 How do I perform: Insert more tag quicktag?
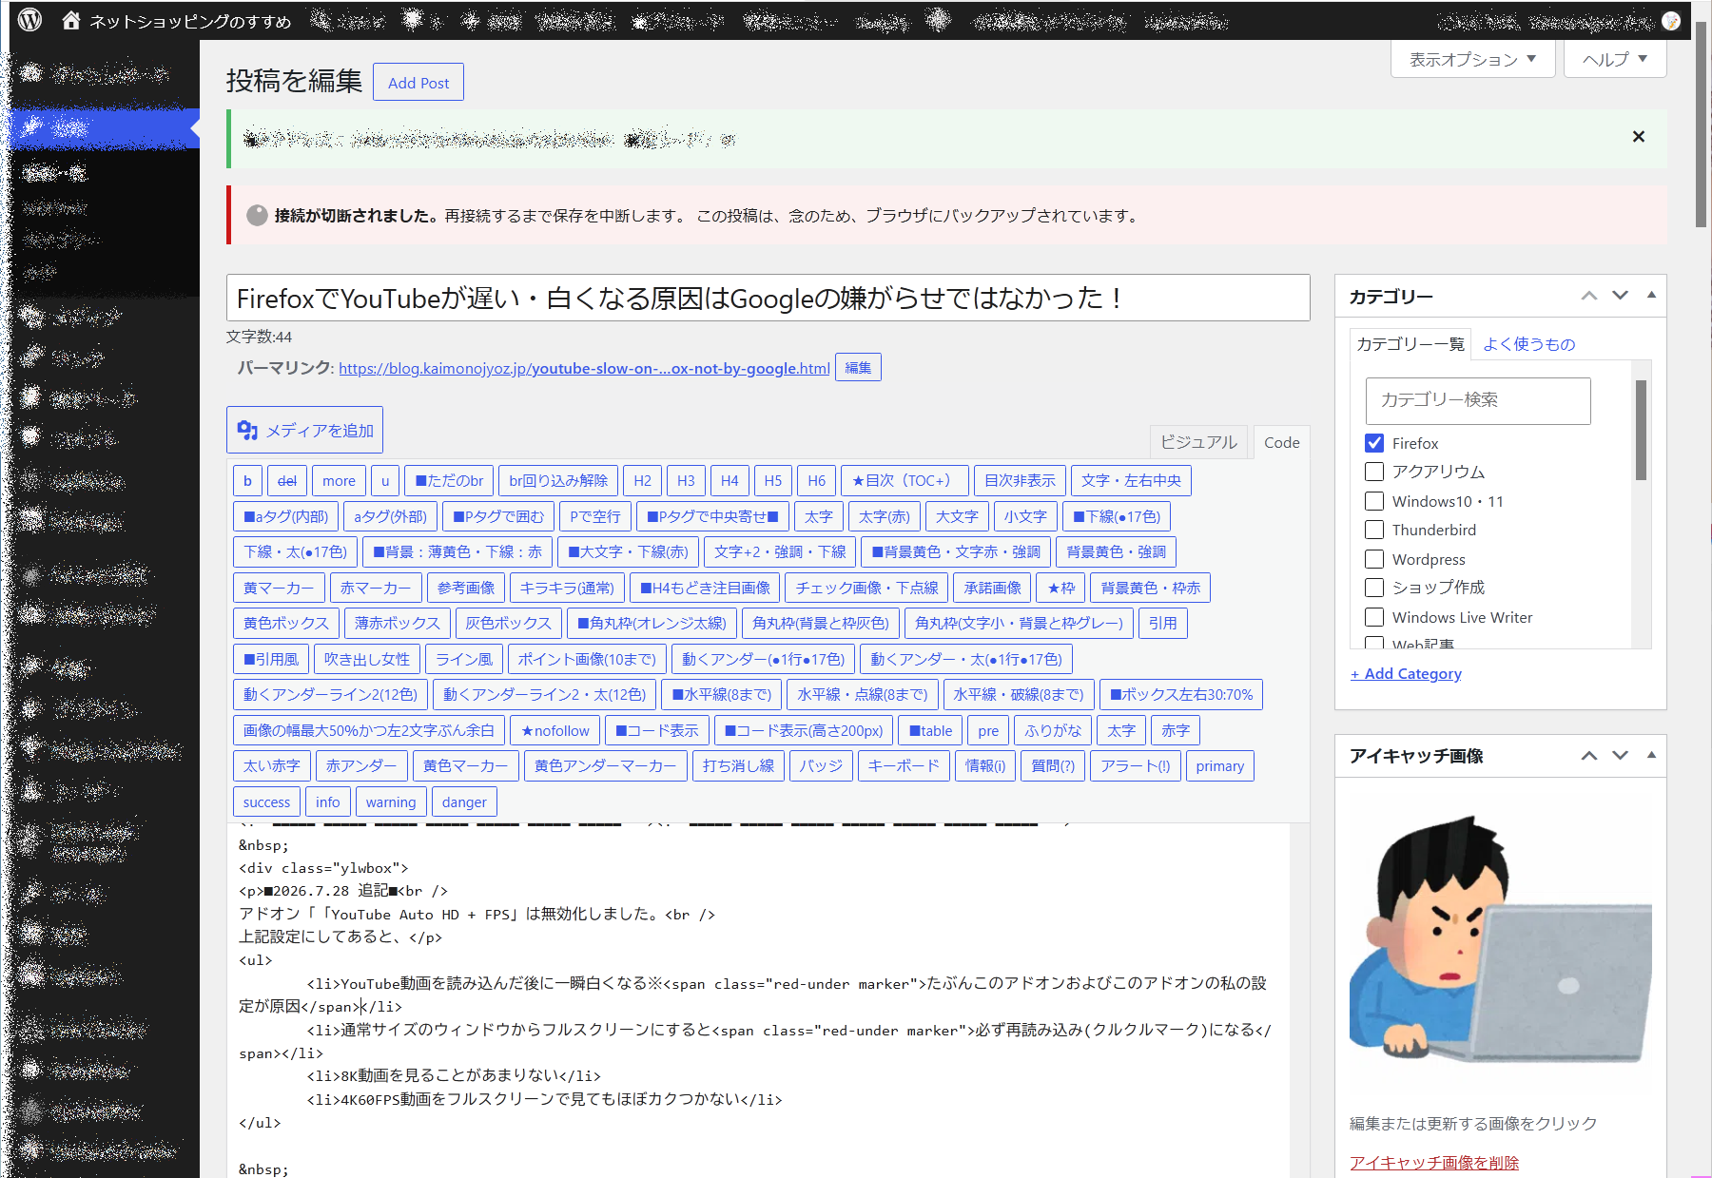click(339, 481)
